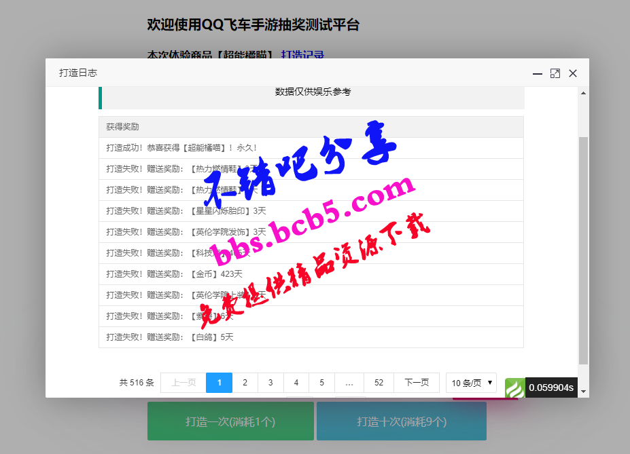The height and width of the screenshot is (454, 630).
Task: Minimize the 打造日志 dialog
Action: click(537, 73)
